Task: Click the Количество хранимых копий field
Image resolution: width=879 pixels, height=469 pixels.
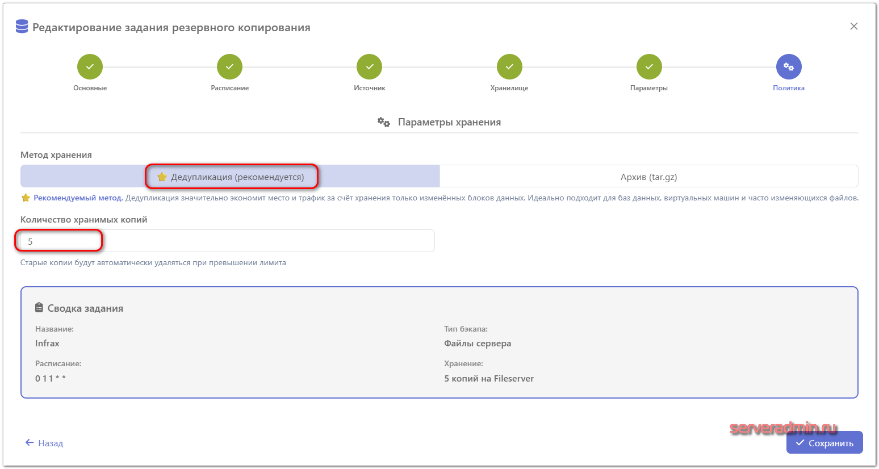Action: tap(227, 241)
